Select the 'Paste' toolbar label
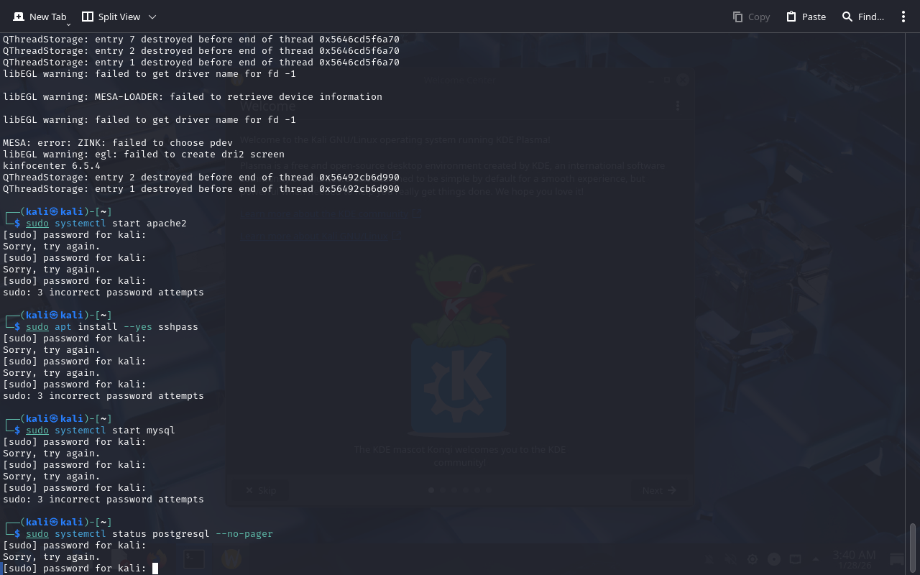The height and width of the screenshot is (575, 920). pos(814,17)
